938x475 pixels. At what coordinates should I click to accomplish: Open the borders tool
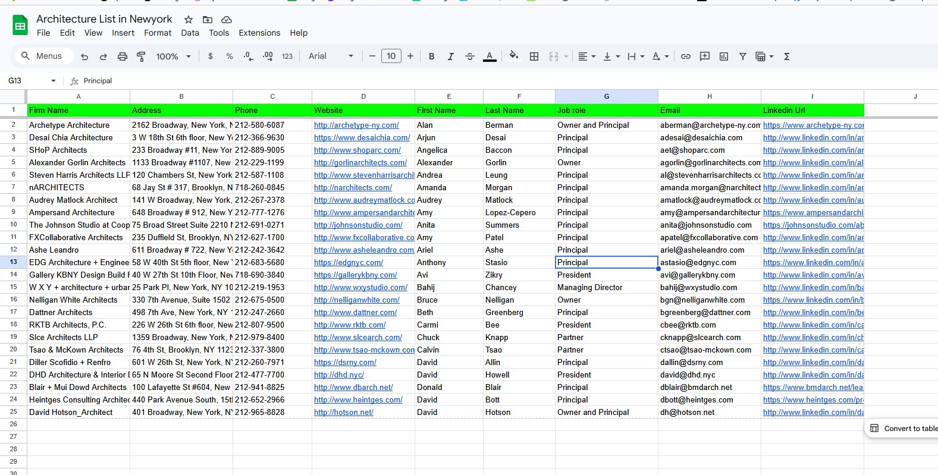pyautogui.click(x=534, y=56)
